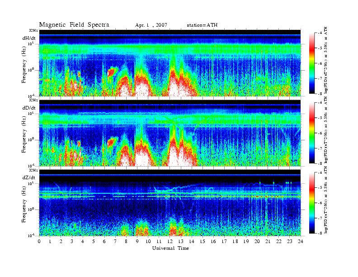Click the x-axis tick label "18"
This screenshot has height=277, width=358.
pos(235,241)
